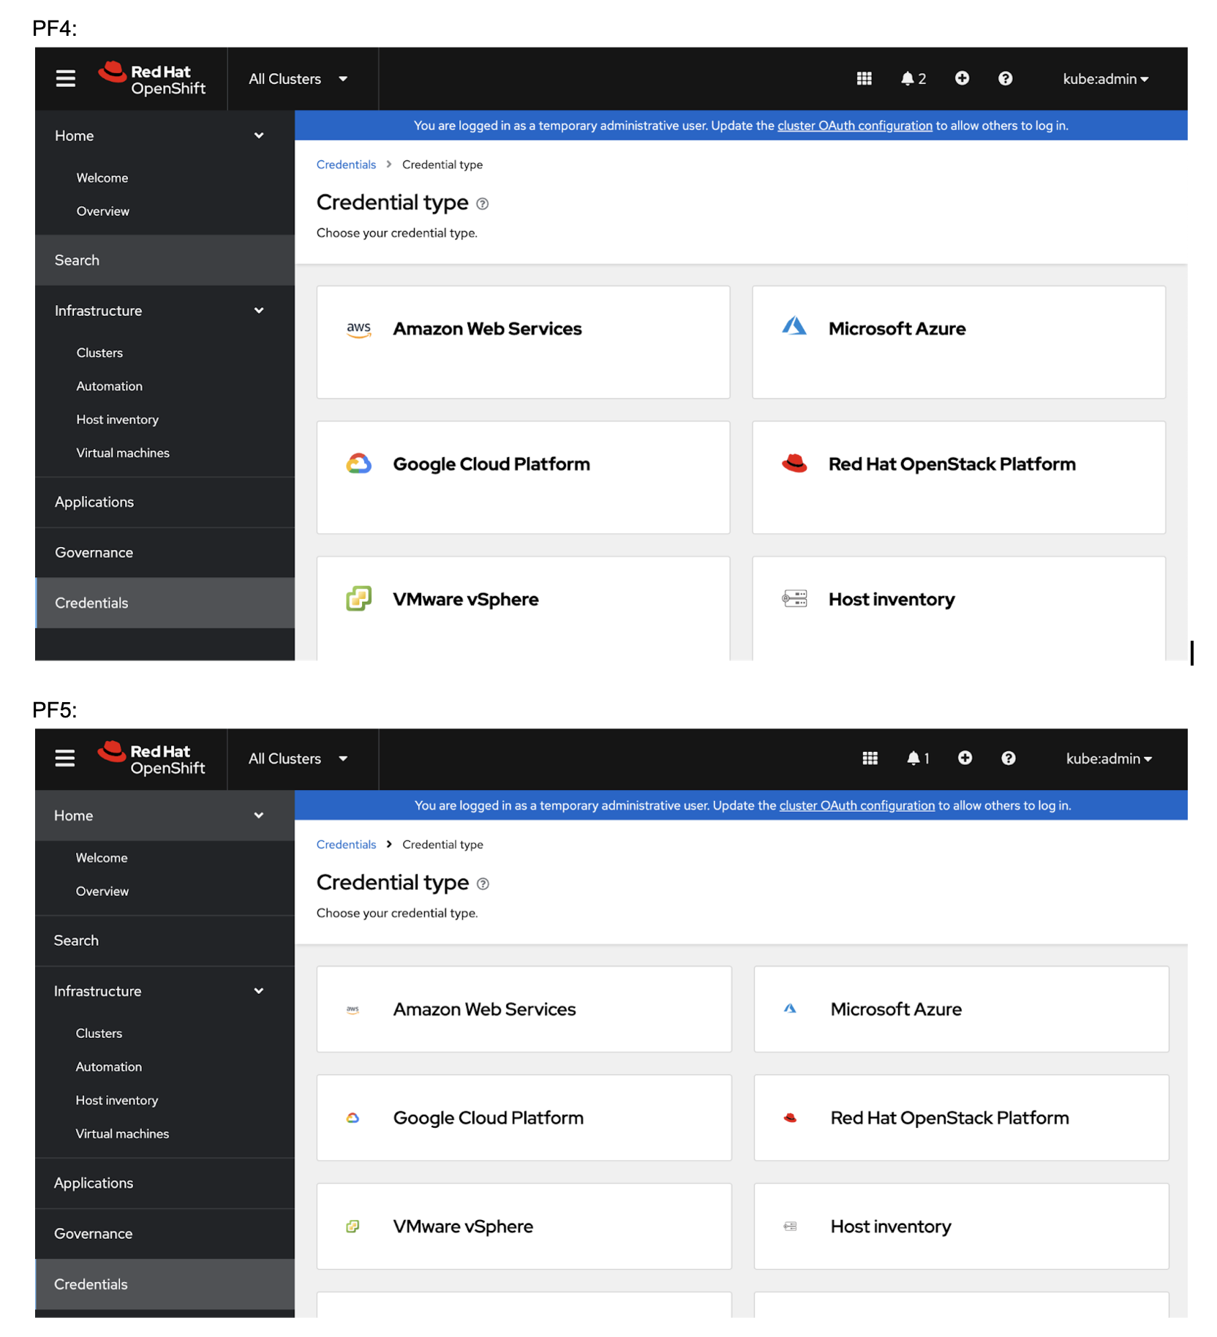
Task: Click the Google Cloud logo icon in PF4 card
Action: pyautogui.click(x=358, y=464)
